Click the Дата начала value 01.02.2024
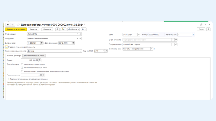The width and height of the screenshot is (216, 121). pyautogui.click(x=34, y=43)
